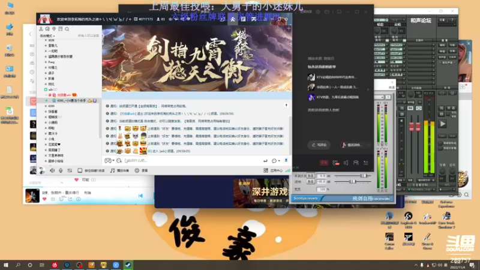This screenshot has width=480, height=270.
Task: Open Steam from the taskbar
Action: [128, 265]
